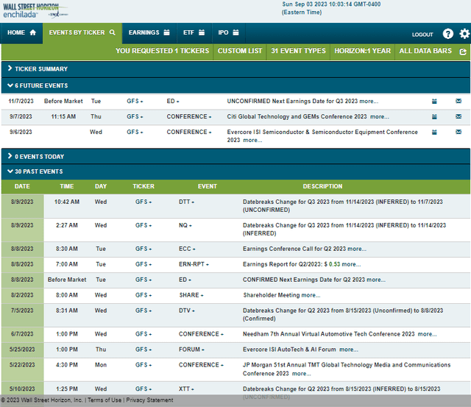Select the 7:00 AM time cell
The image size is (471, 407).
pos(67,264)
